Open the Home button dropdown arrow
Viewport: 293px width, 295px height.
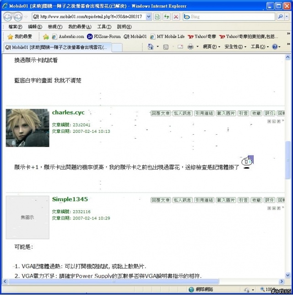pyautogui.click(x=157, y=46)
